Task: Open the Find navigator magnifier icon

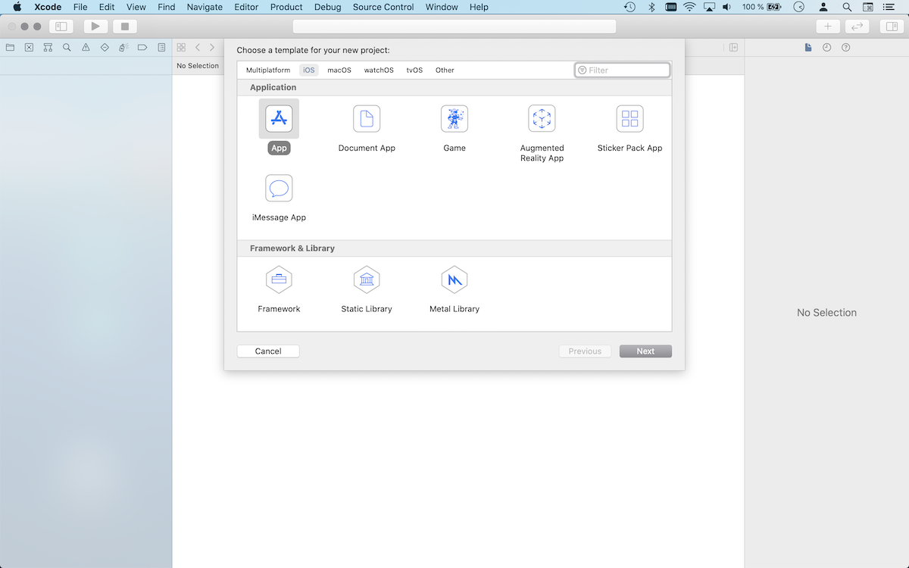Action: coord(67,47)
